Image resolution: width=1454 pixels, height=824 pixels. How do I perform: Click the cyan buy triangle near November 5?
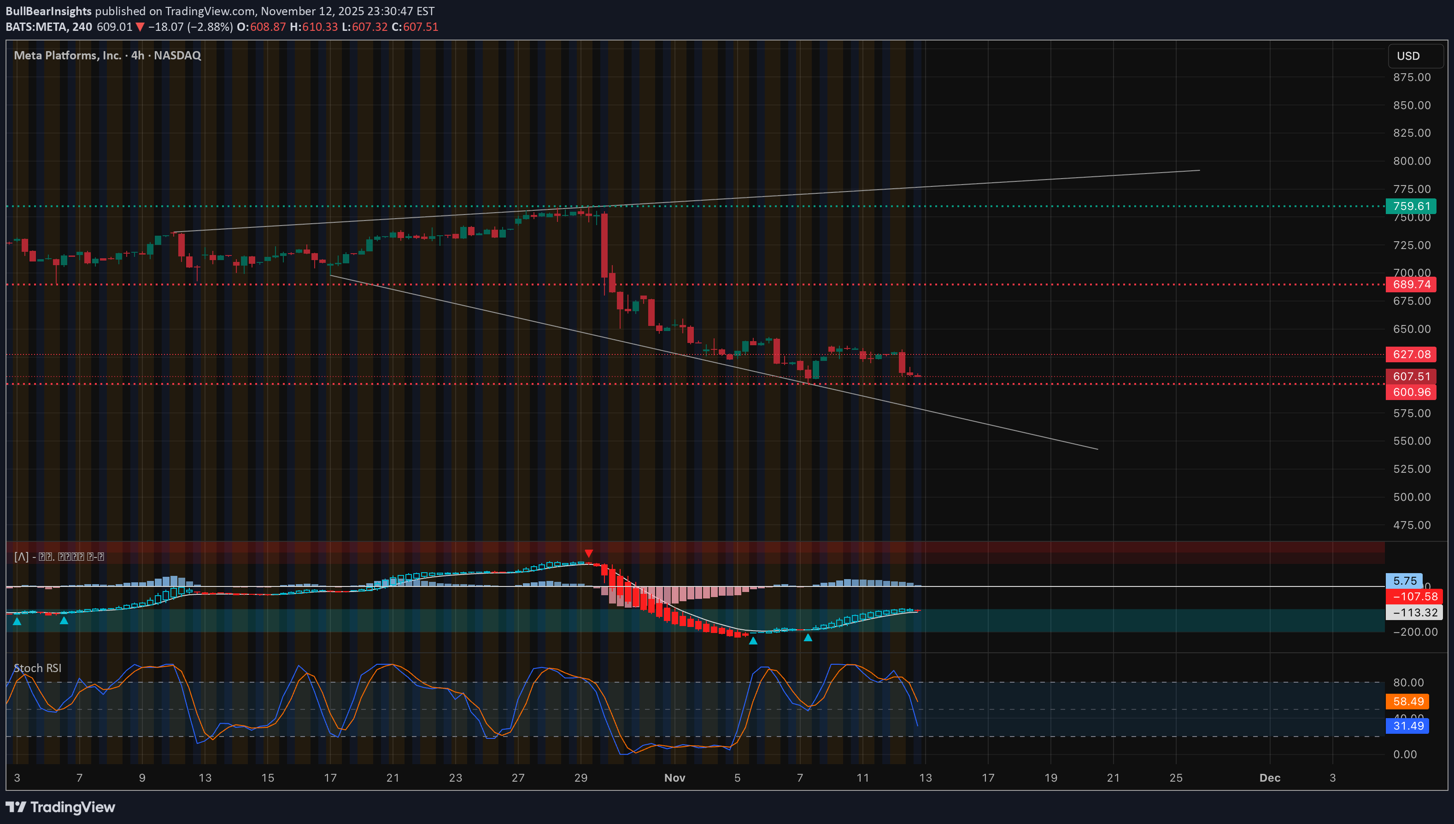coord(753,642)
